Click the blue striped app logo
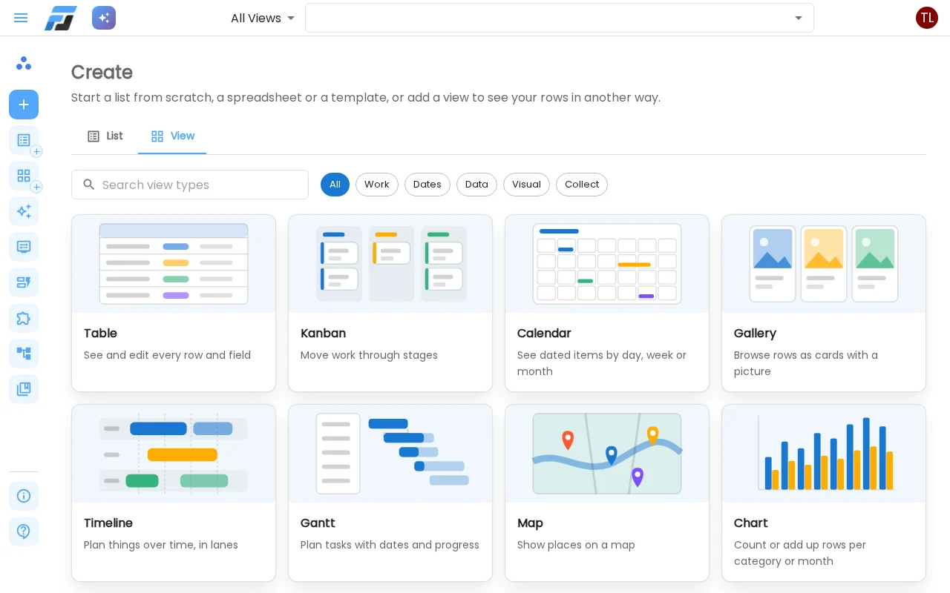The width and height of the screenshot is (950, 593). tap(61, 18)
